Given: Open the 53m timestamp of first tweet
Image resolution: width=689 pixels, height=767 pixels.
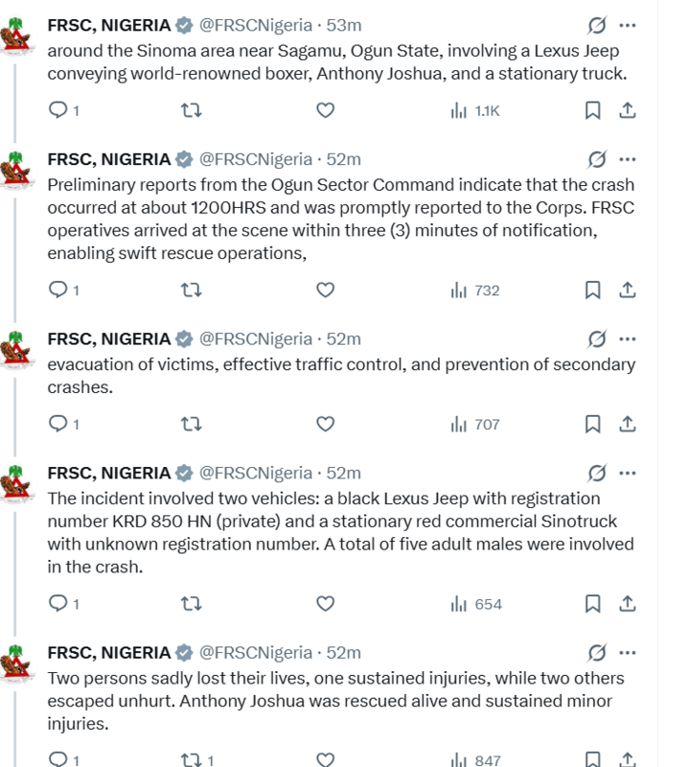Looking at the screenshot, I should 345,25.
